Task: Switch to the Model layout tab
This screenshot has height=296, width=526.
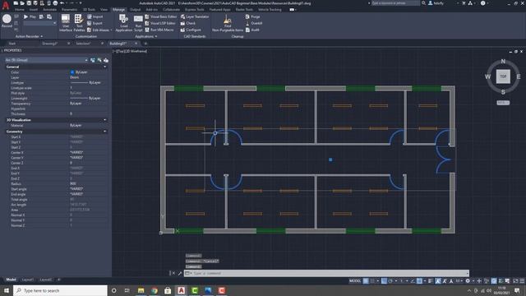Action: (11, 280)
